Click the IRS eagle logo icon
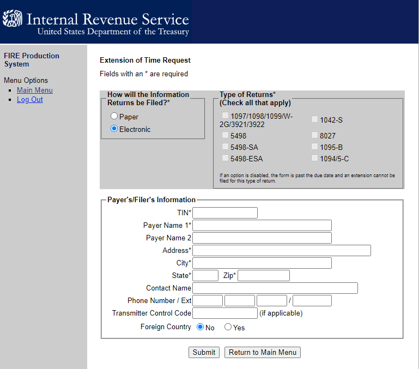Screen dimensions: 419x369 click(x=13, y=20)
